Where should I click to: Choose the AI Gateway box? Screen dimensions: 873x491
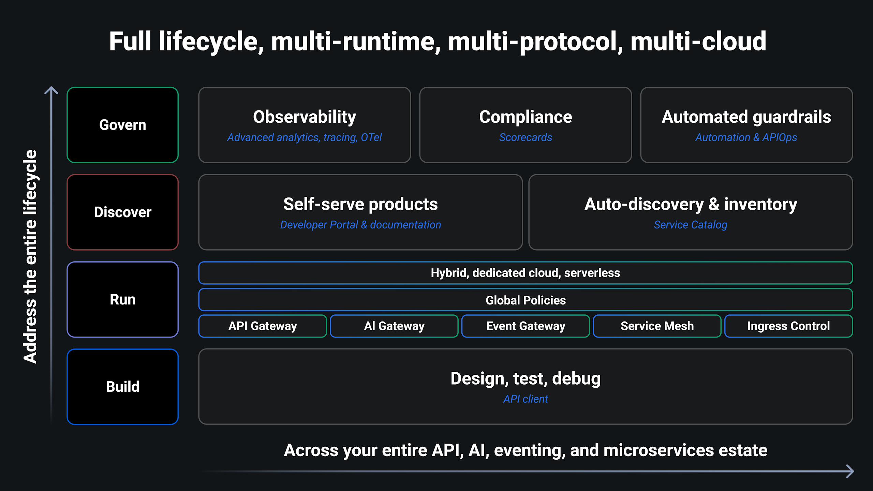click(394, 326)
